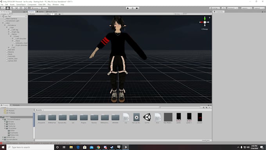Screen dimensions: 266x150
Task: Click search-by-label icon in Project panel
Action: (207, 108)
